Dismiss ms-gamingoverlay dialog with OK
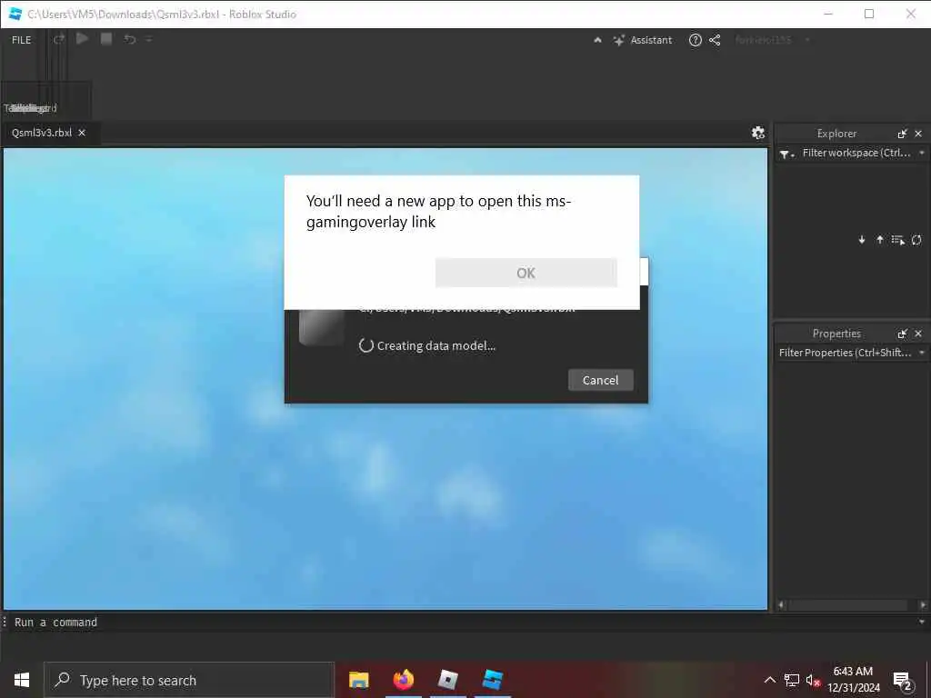931x698 pixels. (526, 273)
